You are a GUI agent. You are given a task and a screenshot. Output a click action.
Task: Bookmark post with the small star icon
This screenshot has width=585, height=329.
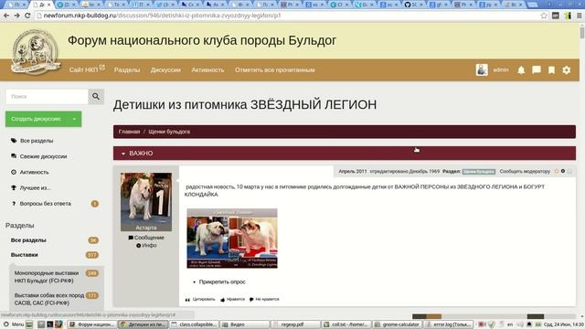[557, 171]
